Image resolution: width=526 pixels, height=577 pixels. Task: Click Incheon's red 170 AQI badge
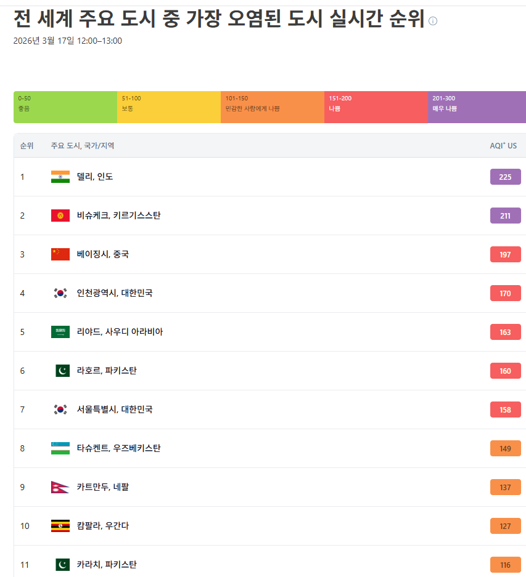click(505, 293)
